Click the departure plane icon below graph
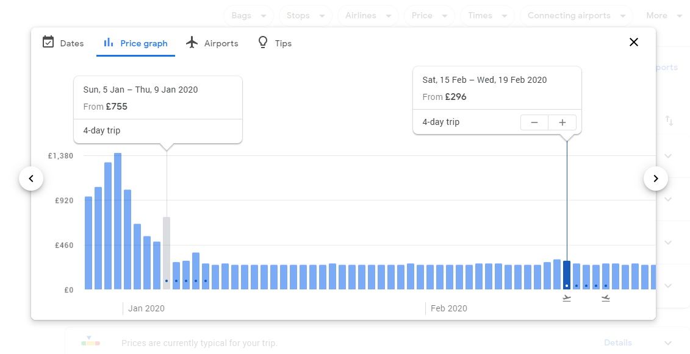Screen dimensions: 690x354 click(x=567, y=298)
